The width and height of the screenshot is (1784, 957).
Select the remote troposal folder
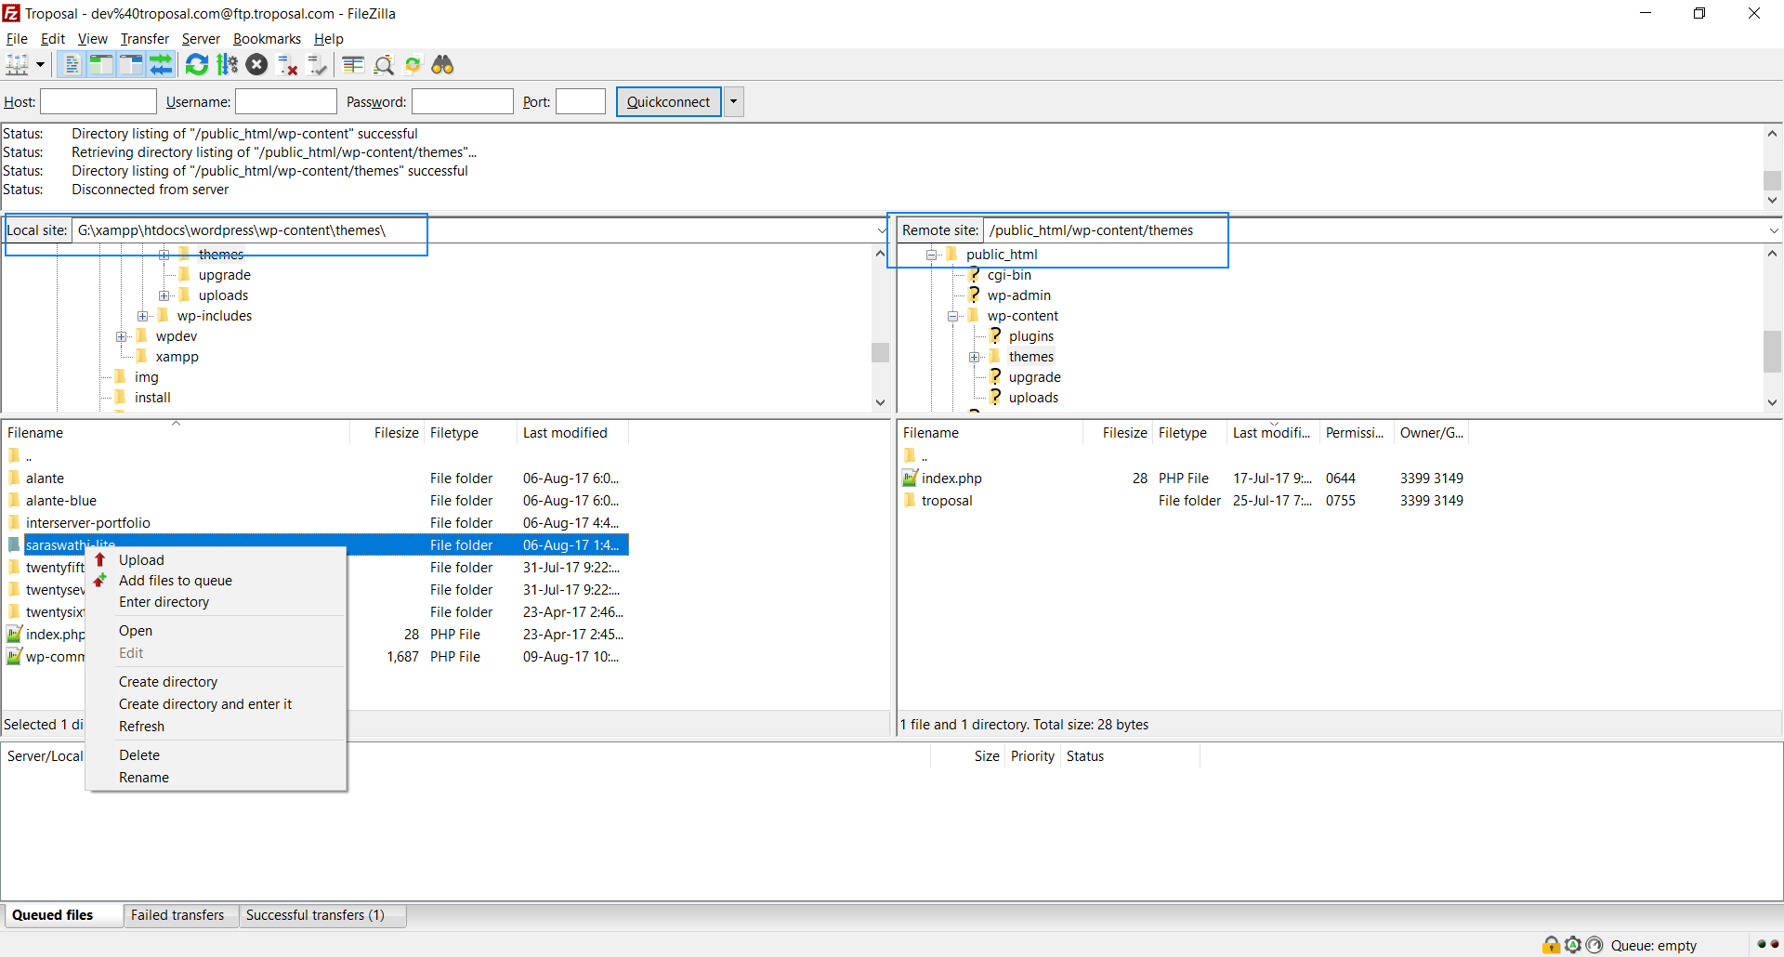(x=947, y=500)
